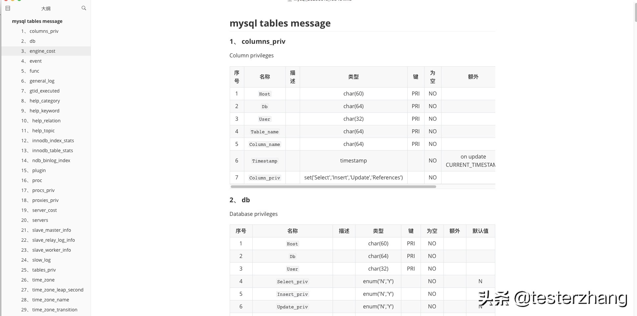Go to outline item 17、procs_priv

tap(38, 190)
